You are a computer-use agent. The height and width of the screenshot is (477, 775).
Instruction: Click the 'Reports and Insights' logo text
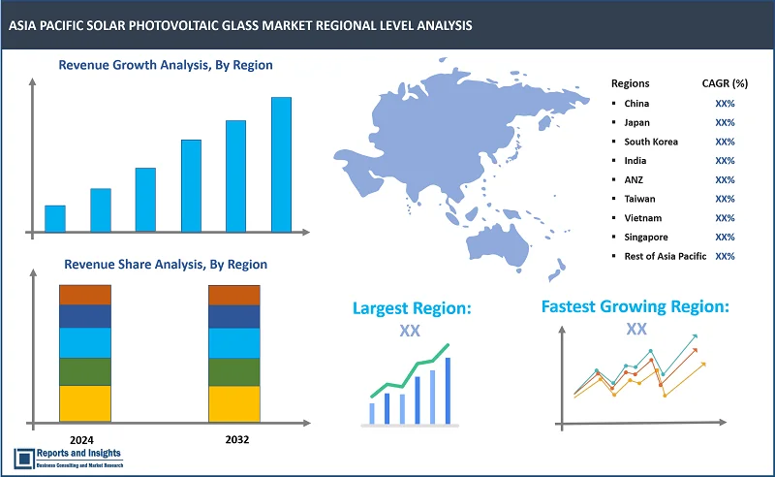[x=78, y=453]
